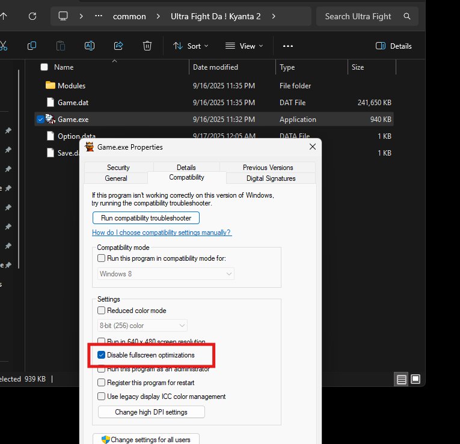Screen dimensions: 460x444
Task: Click the Game.exe application icon
Action: 51,119
